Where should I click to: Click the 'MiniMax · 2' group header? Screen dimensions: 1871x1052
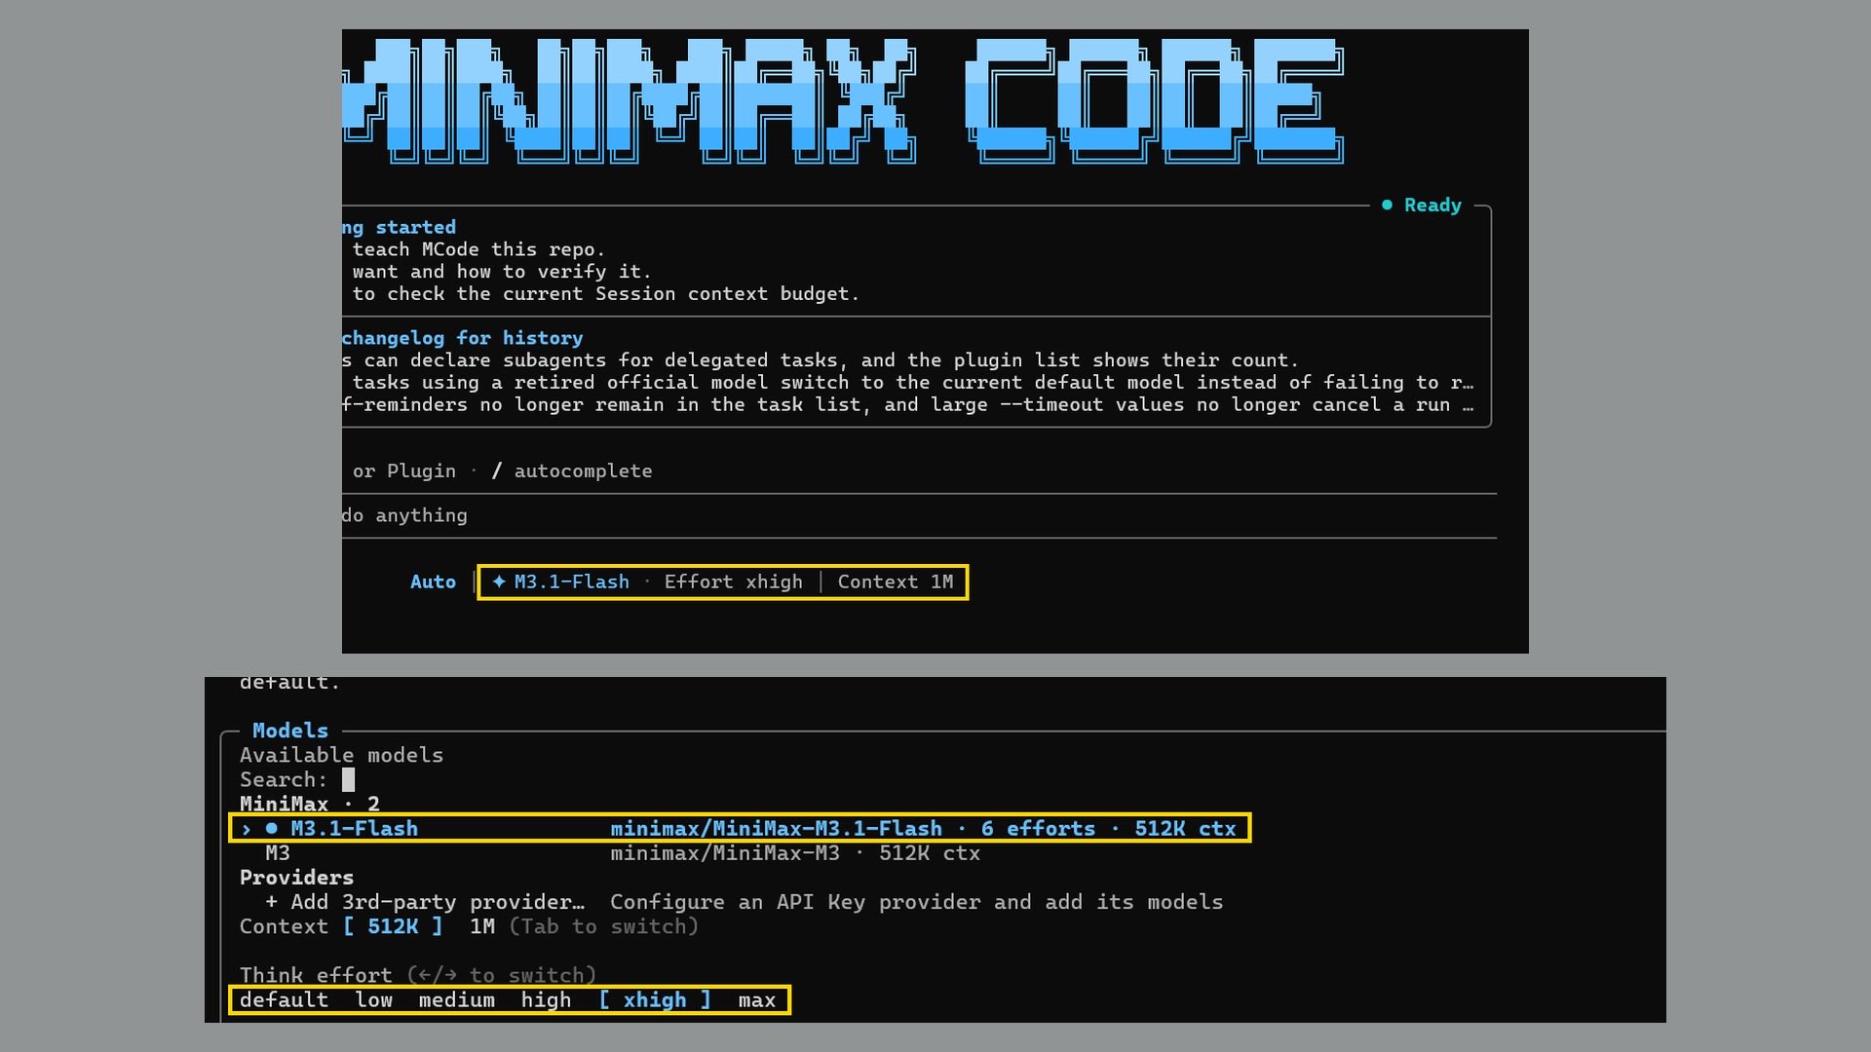310,804
